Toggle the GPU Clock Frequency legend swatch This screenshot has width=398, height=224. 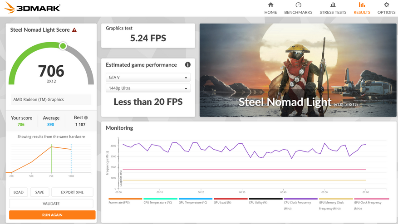(x=371, y=199)
